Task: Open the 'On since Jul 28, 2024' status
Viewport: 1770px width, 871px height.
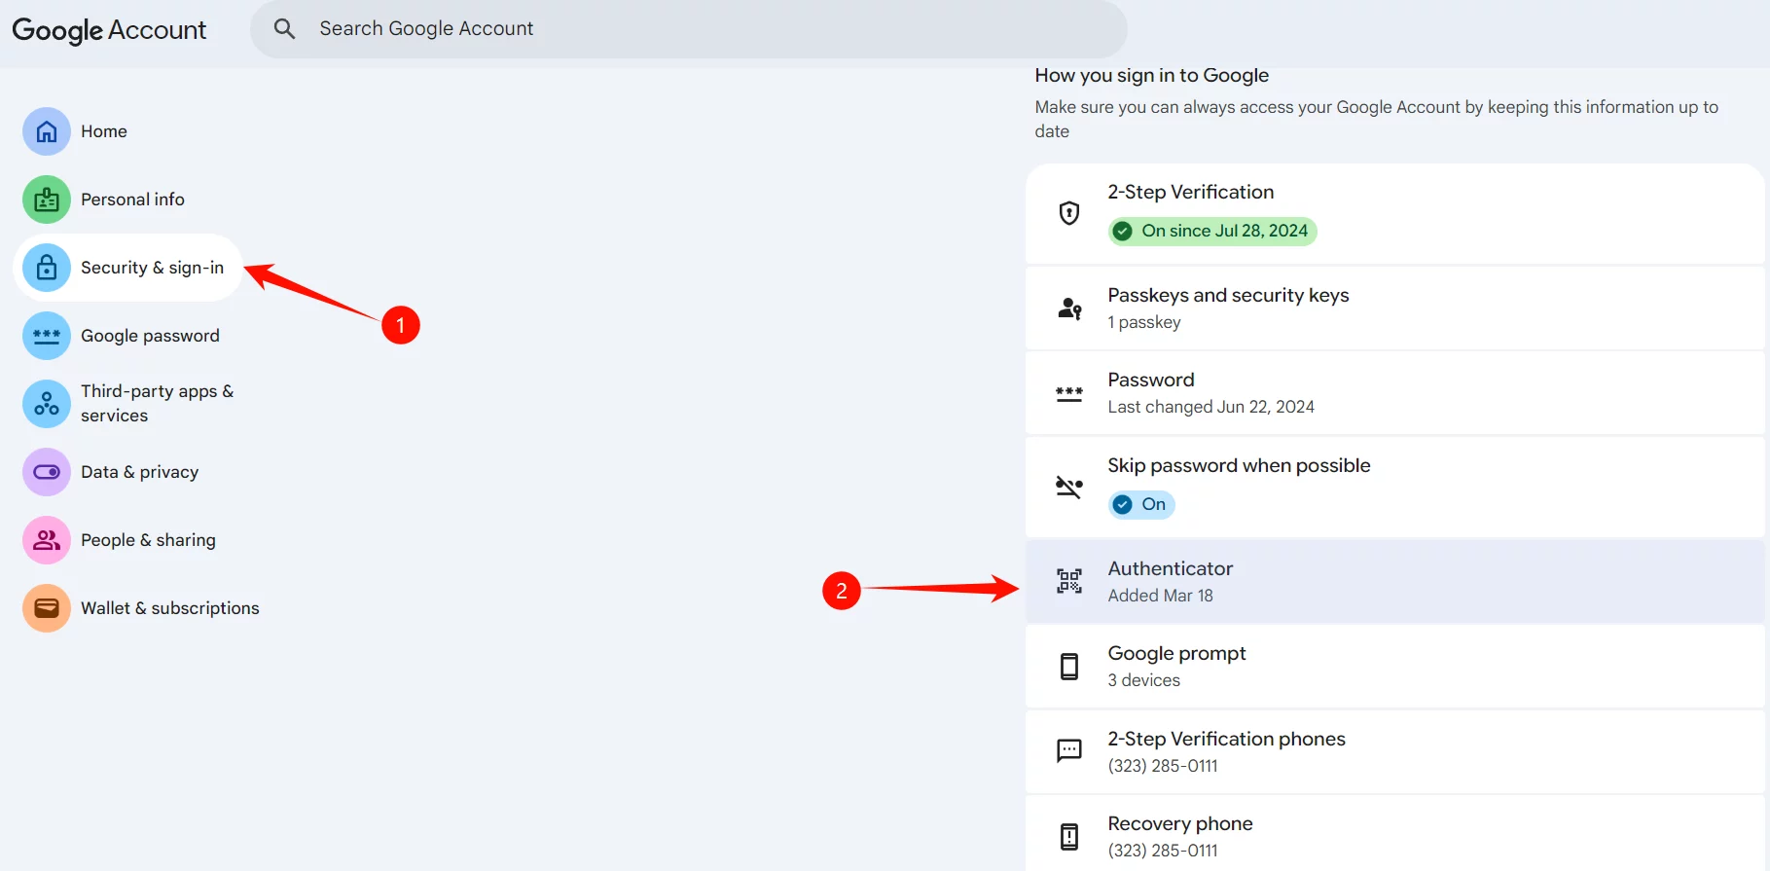Action: (1212, 231)
